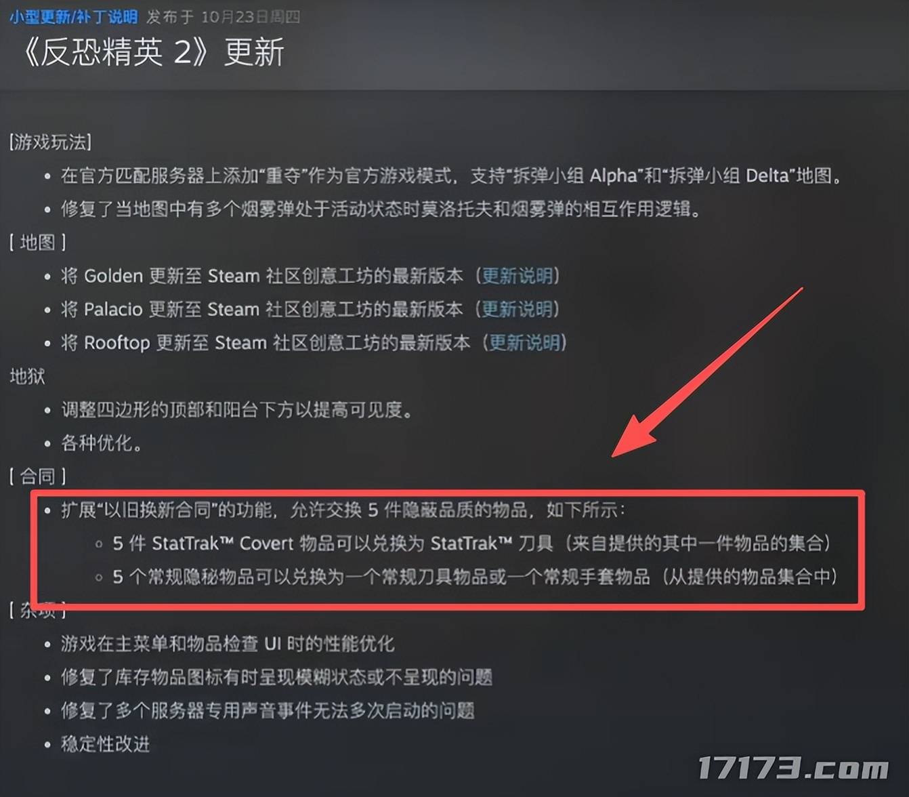Click the [ 合同 ] section heading
This screenshot has width=909, height=797.
click(x=37, y=476)
